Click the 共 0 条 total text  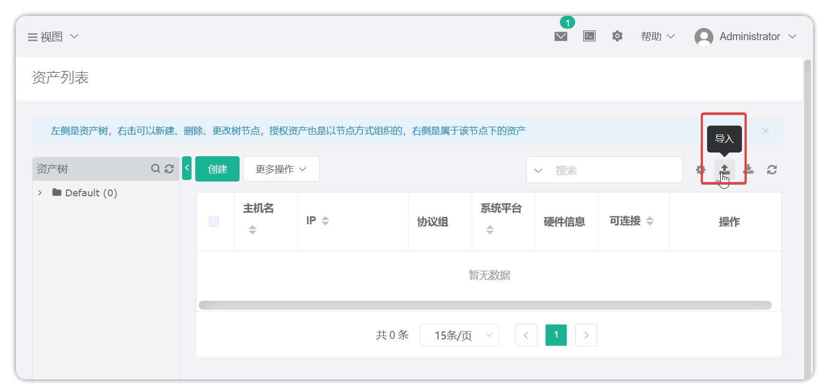(392, 335)
